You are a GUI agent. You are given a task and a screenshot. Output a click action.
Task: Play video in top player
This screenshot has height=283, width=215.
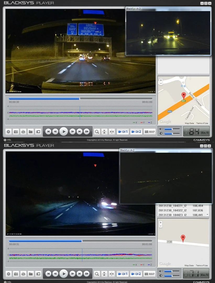click(x=64, y=132)
